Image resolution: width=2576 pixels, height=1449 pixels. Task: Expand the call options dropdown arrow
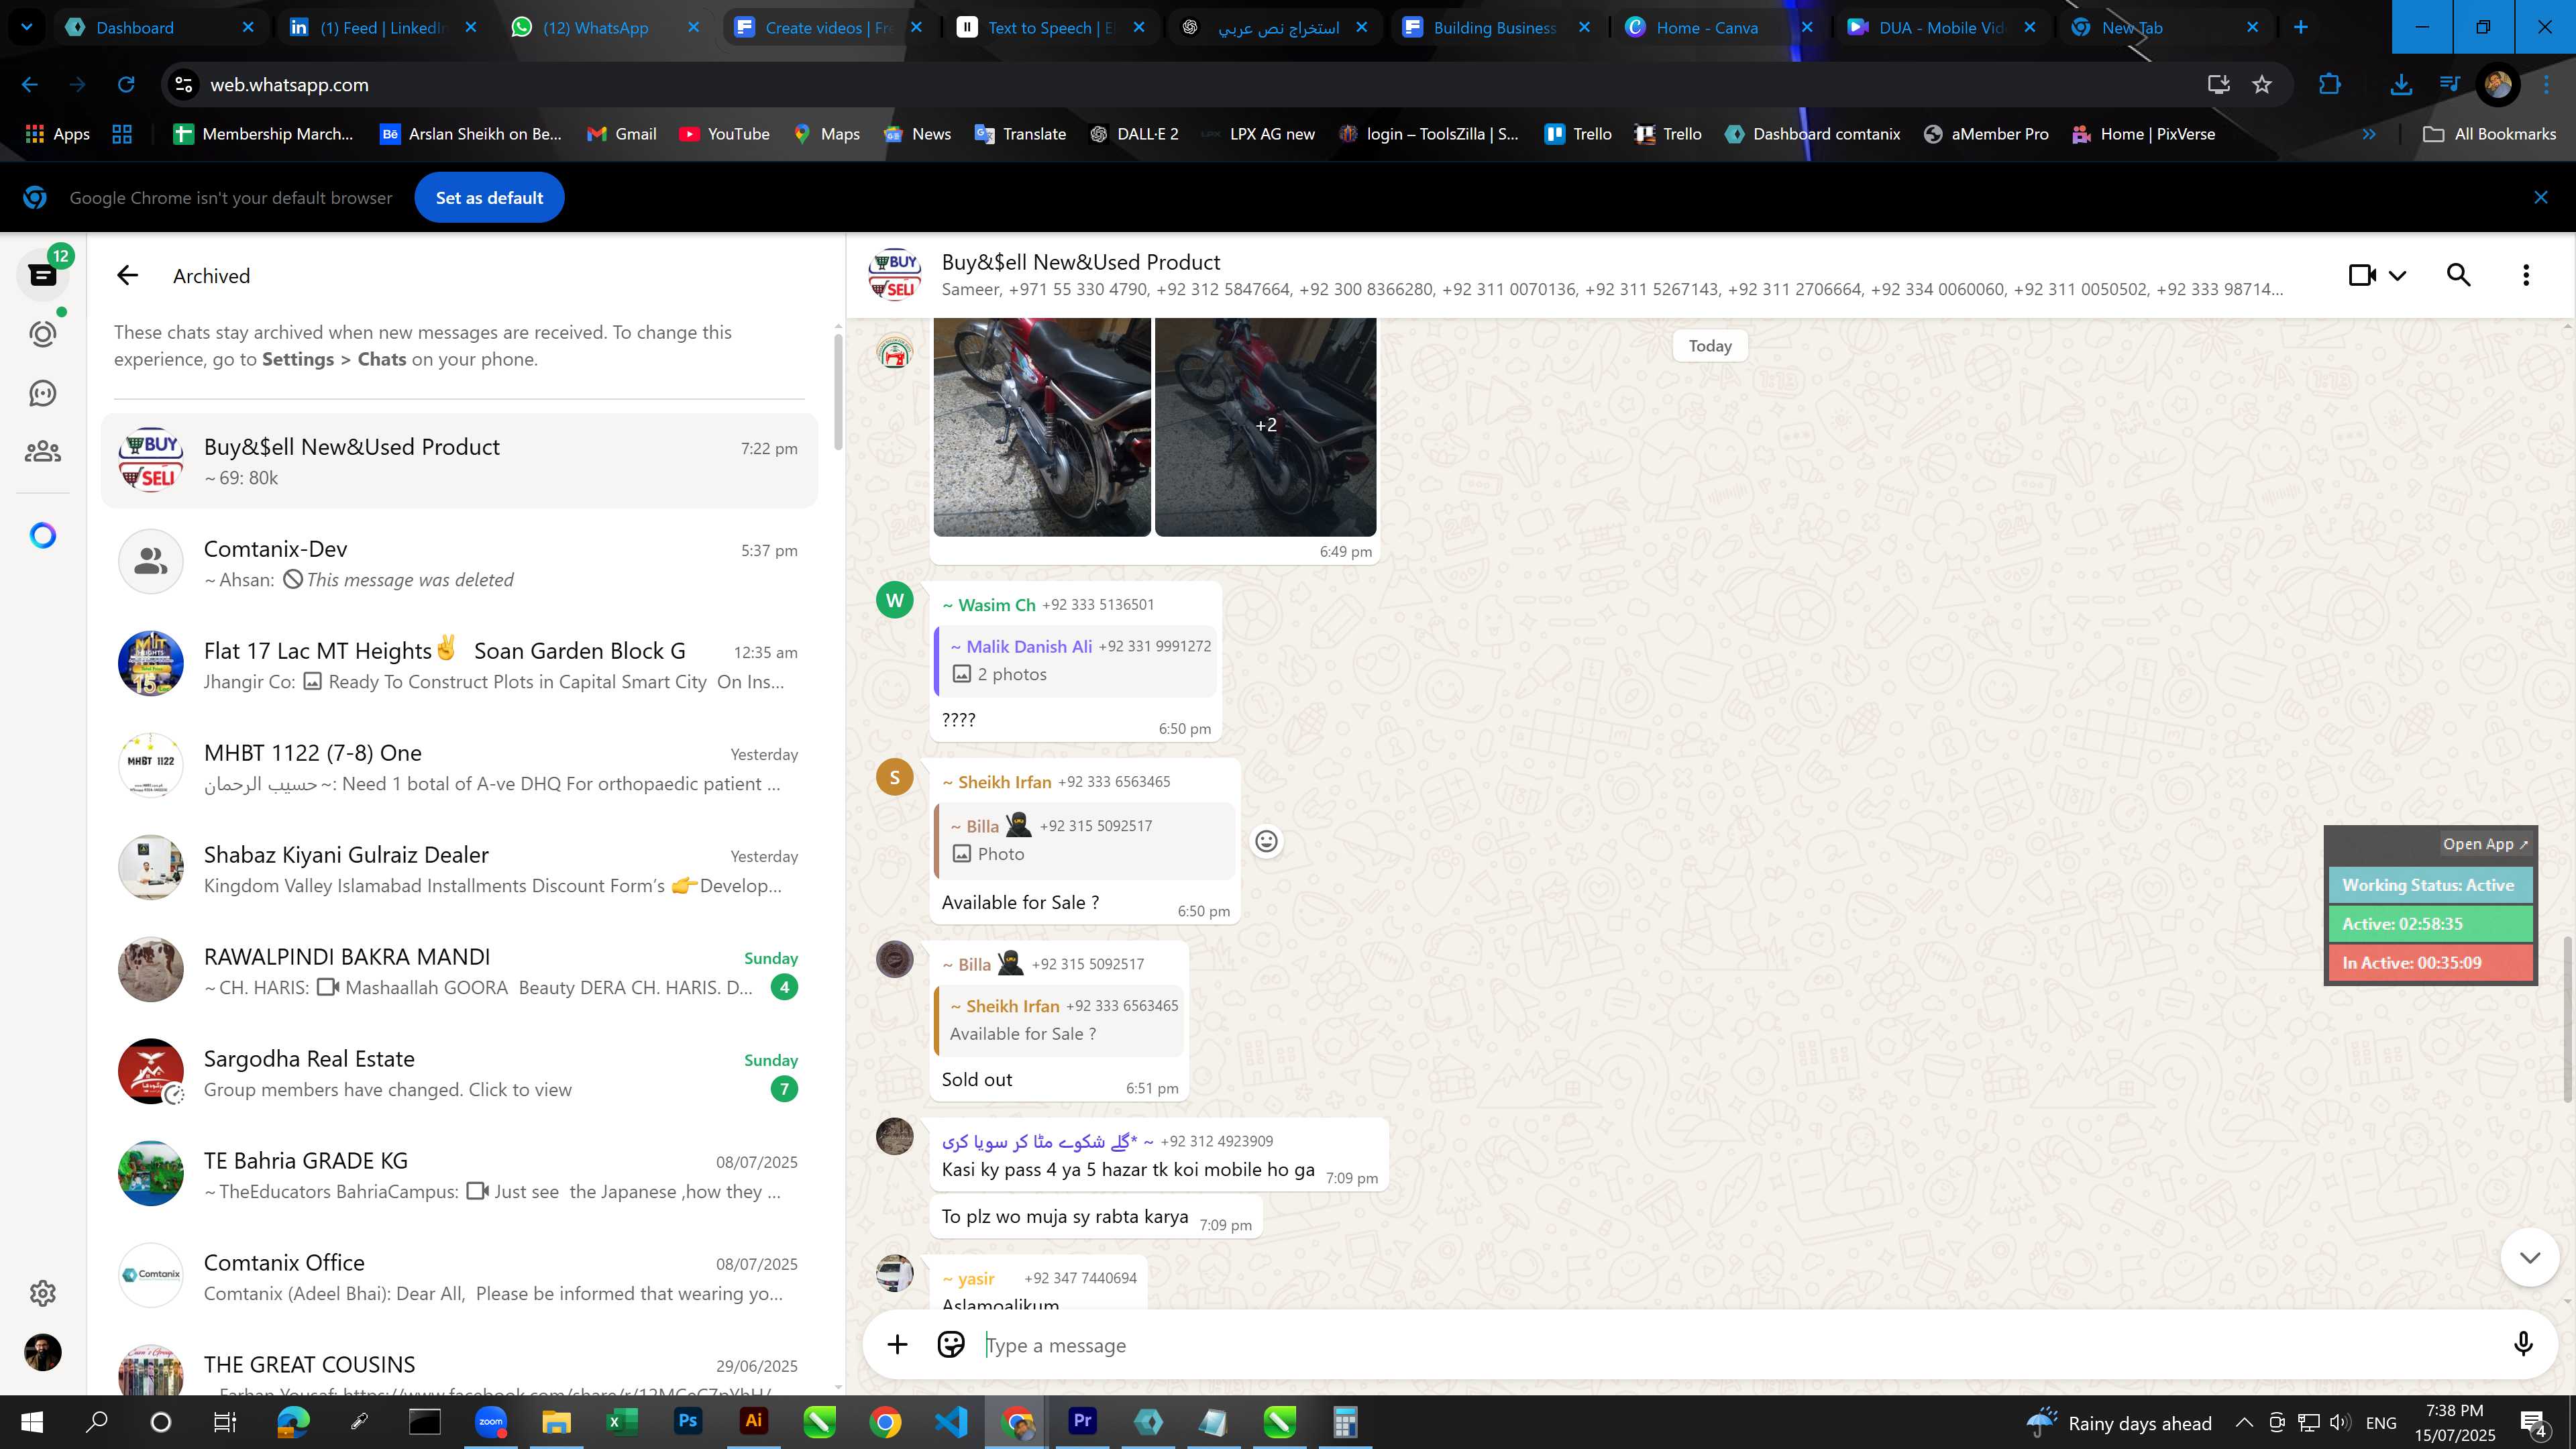(2397, 275)
